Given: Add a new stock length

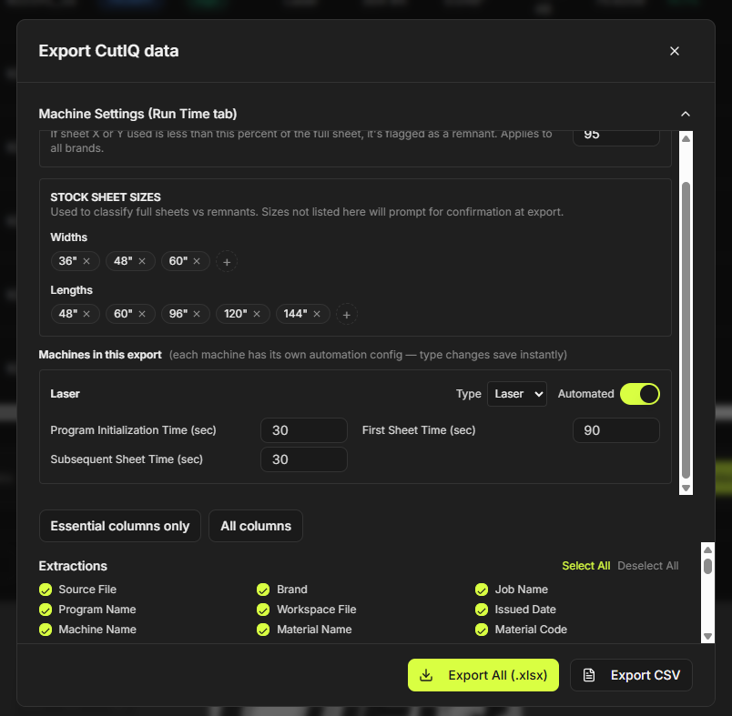Looking at the screenshot, I should click(346, 315).
